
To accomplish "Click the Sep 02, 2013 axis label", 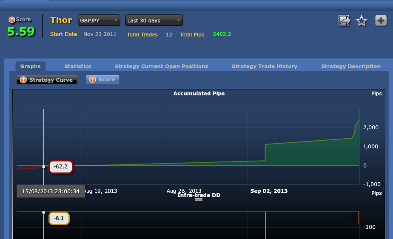I will [269, 191].
